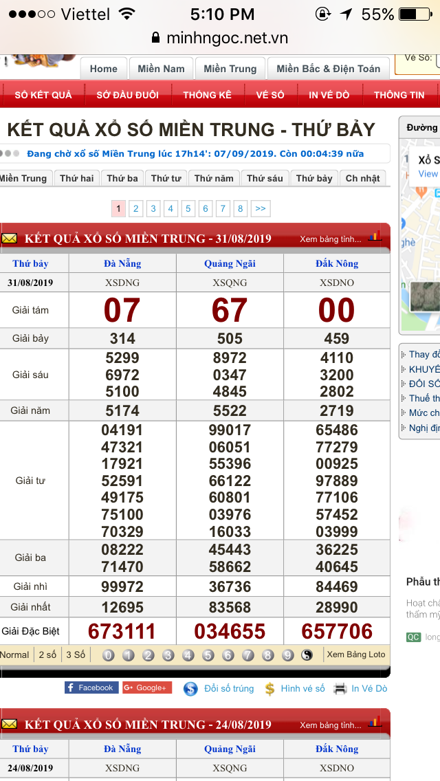Click the Google+ share button
The height and width of the screenshot is (781, 440).
click(x=146, y=687)
